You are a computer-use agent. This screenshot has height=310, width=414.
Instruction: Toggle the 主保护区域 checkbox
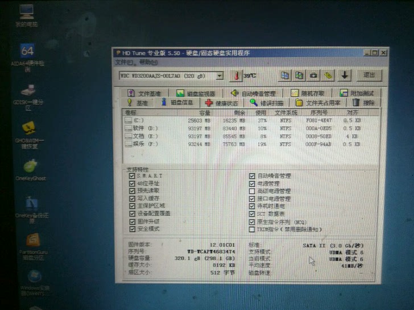click(132, 206)
